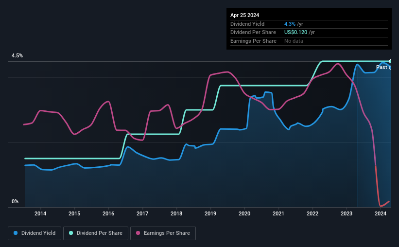Image resolution: width=399 pixels, height=247 pixels.
Task: Click the 2022 x-axis year label
Action: (312, 213)
